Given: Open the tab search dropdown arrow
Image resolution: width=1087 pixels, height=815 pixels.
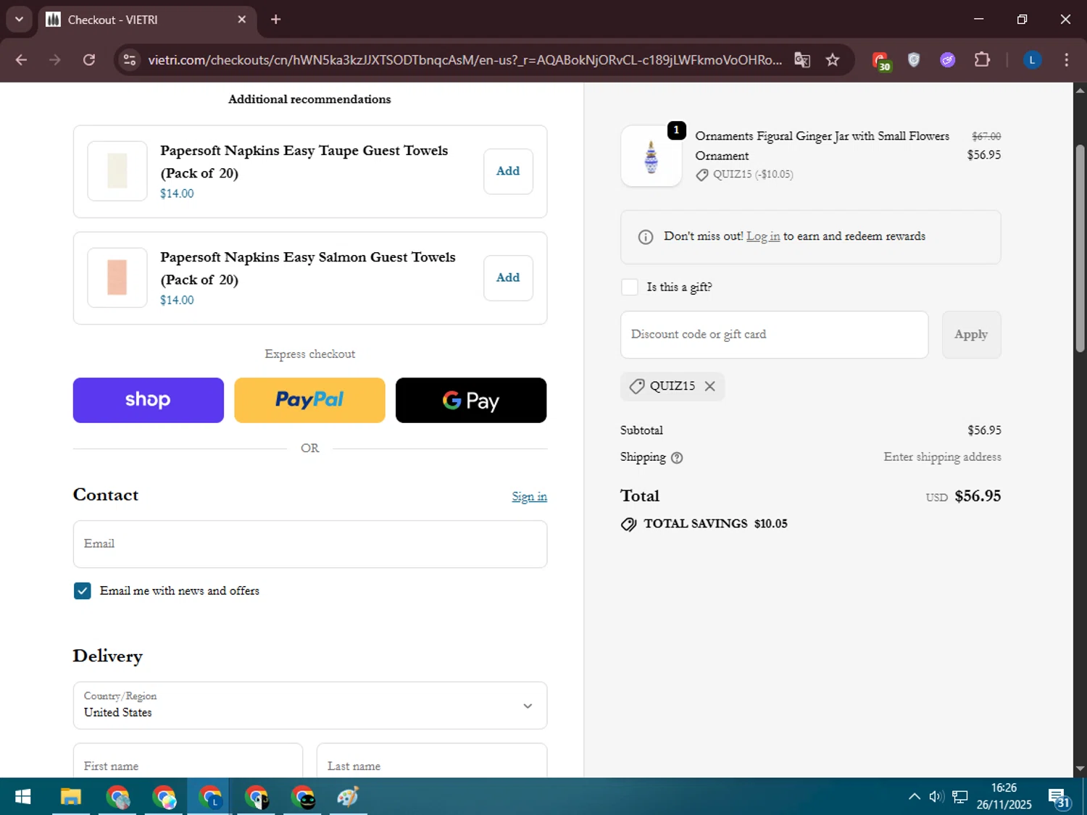Looking at the screenshot, I should (20, 20).
